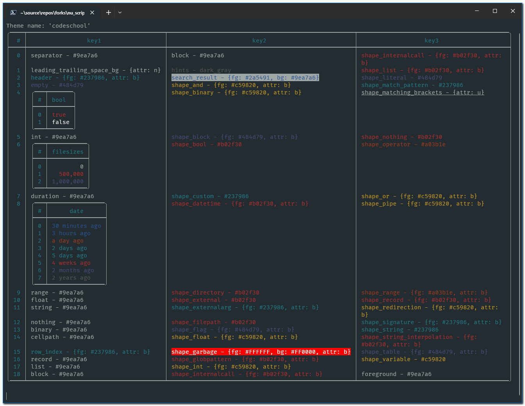Screen dimensions: 525x406
Task: Click 'shape_and' line in key2
Action: coord(231,85)
